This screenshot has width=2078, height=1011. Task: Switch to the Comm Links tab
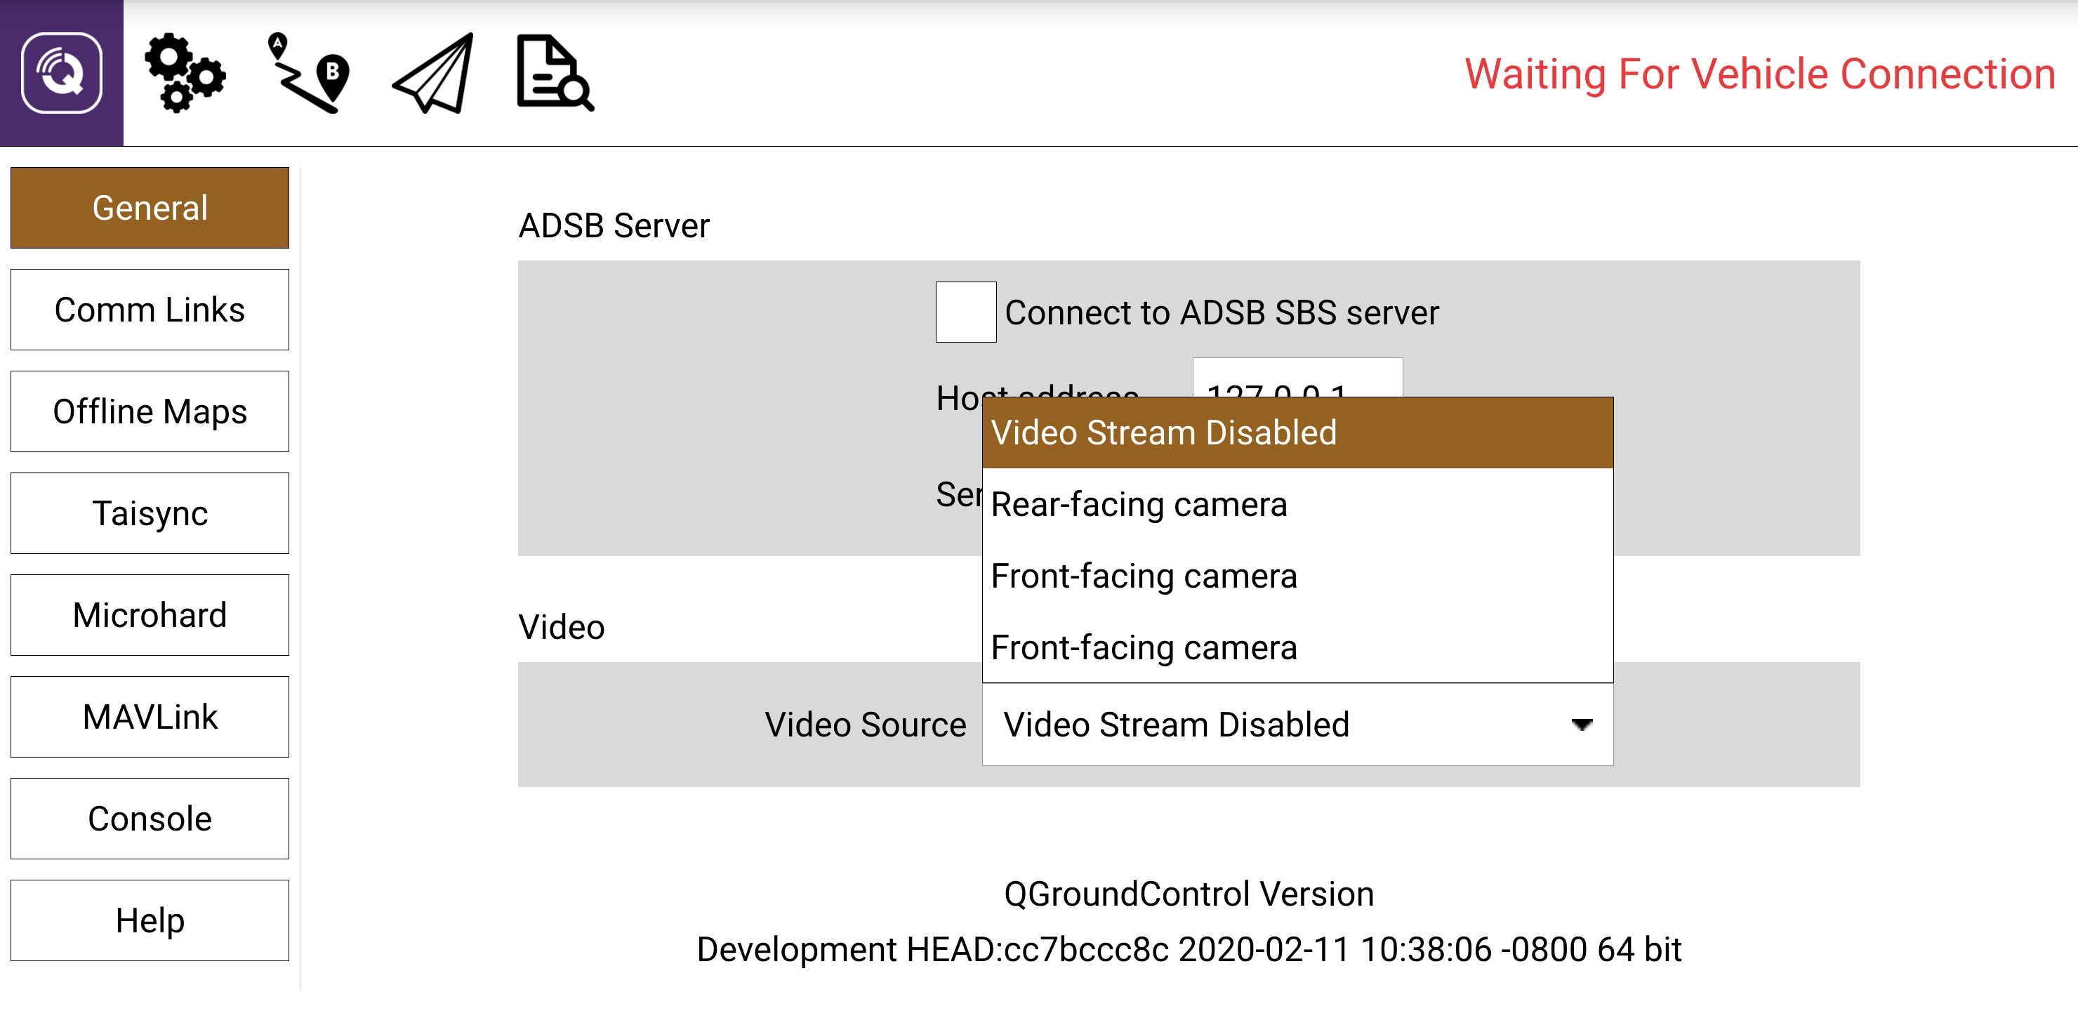point(150,309)
